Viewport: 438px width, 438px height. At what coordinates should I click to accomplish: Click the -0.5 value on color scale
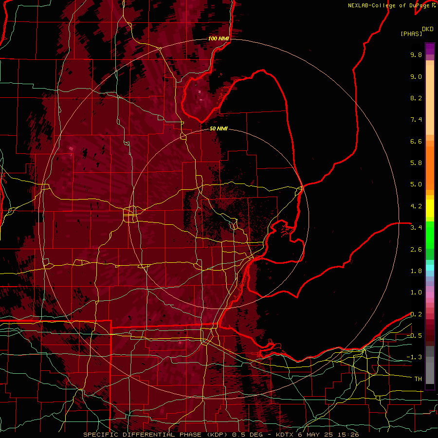point(414,336)
